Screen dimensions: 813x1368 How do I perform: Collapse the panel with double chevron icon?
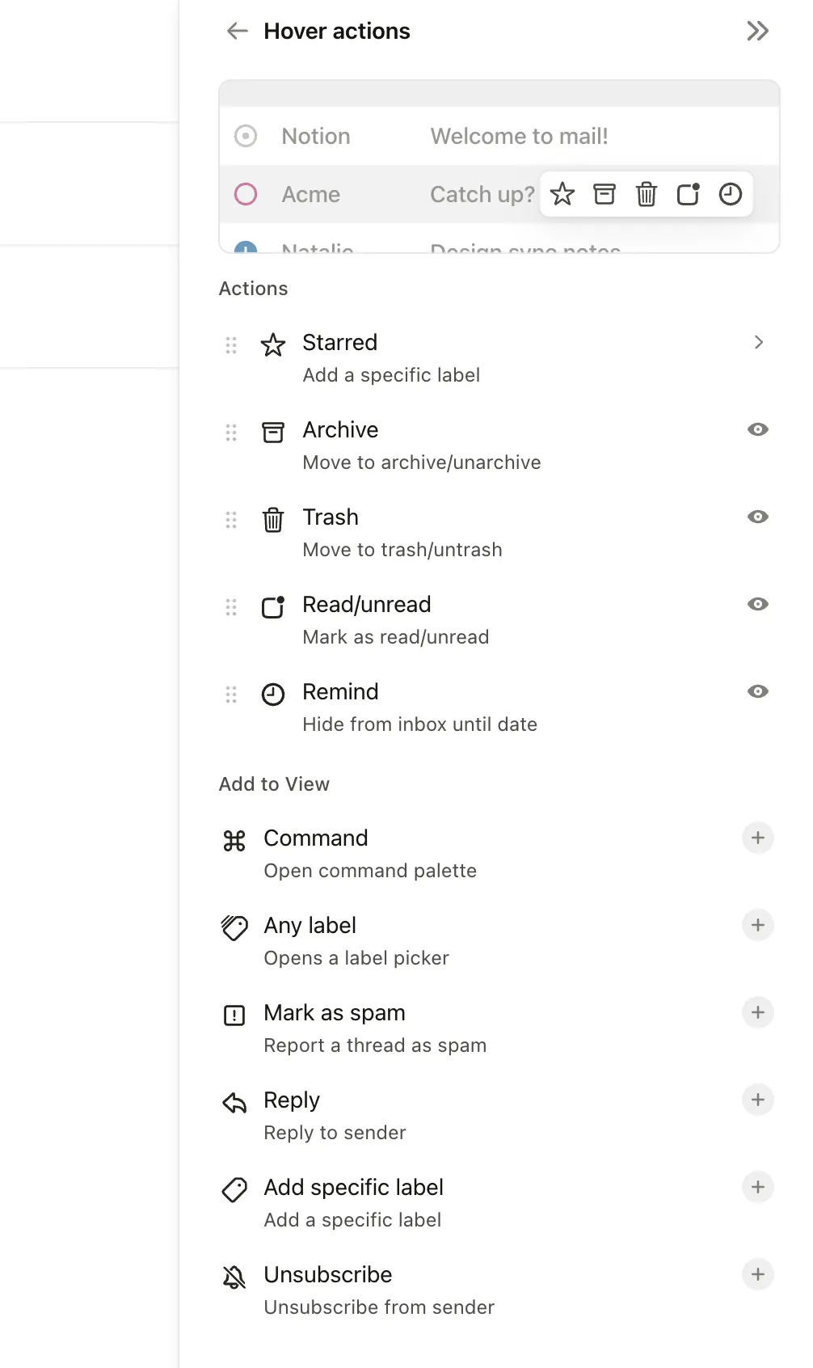[x=757, y=32]
